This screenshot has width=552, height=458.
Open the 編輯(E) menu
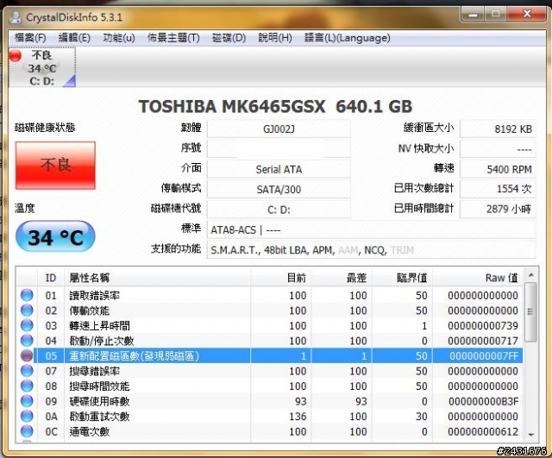(74, 38)
